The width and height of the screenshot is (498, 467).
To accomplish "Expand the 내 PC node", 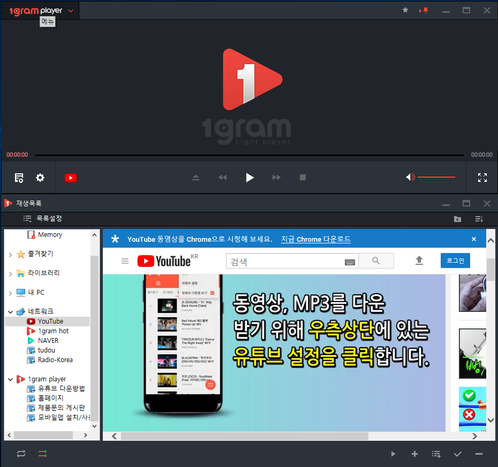I will [11, 293].
